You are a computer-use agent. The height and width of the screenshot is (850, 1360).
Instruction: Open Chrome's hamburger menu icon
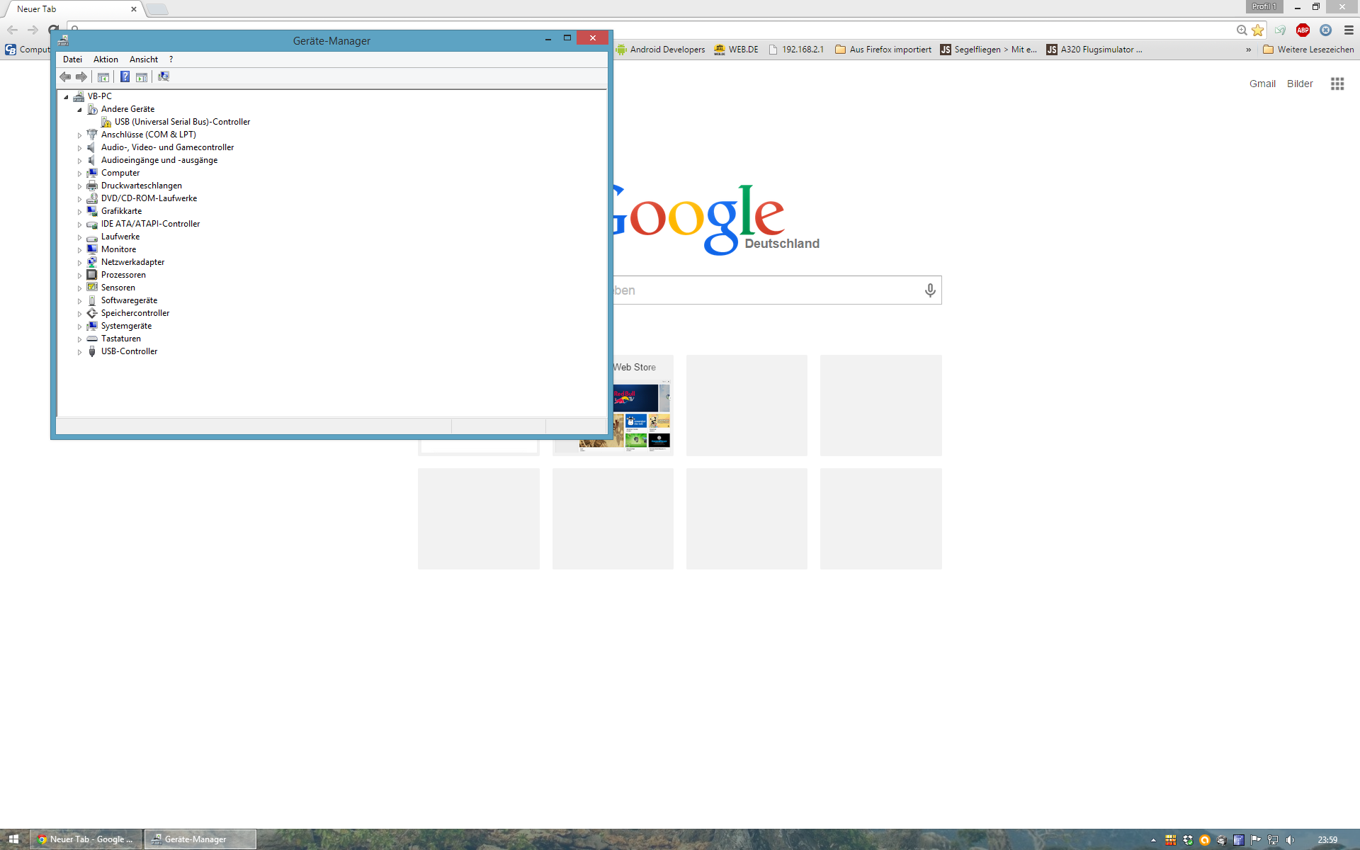(1349, 30)
